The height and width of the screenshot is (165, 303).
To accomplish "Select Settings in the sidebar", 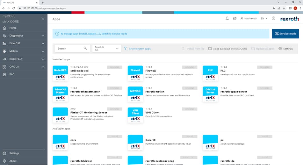I will tap(14, 153).
